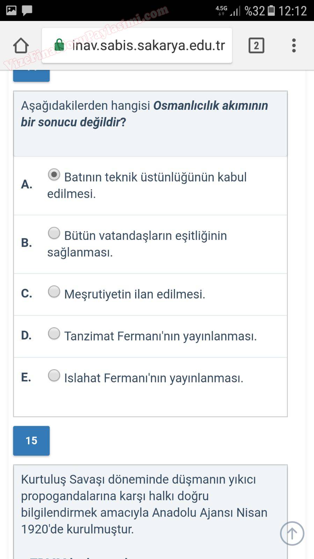Tap the clock showing 12:12
Image resolution: width=314 pixels, height=559 pixels.
pos(292,11)
